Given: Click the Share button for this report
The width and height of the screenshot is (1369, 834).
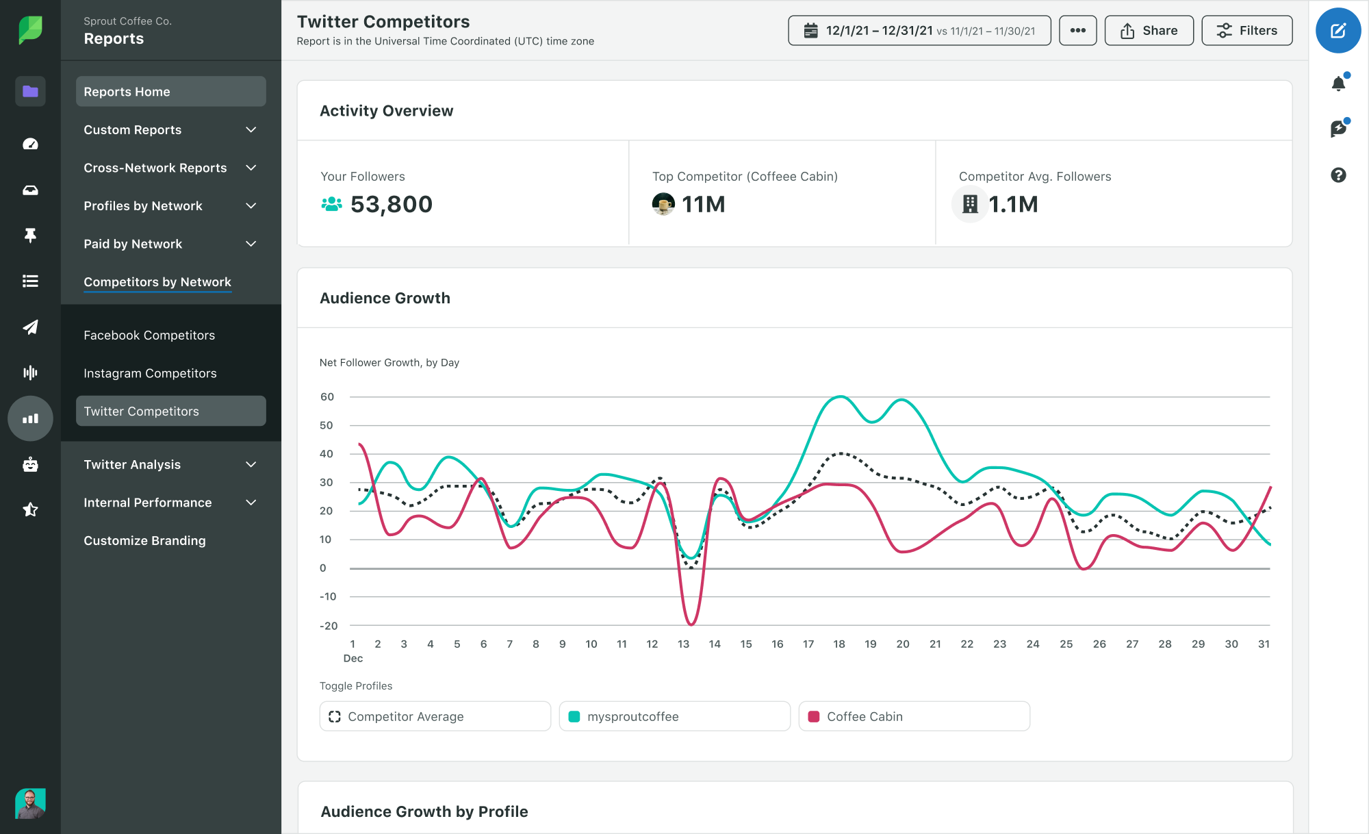Looking at the screenshot, I should coord(1148,29).
